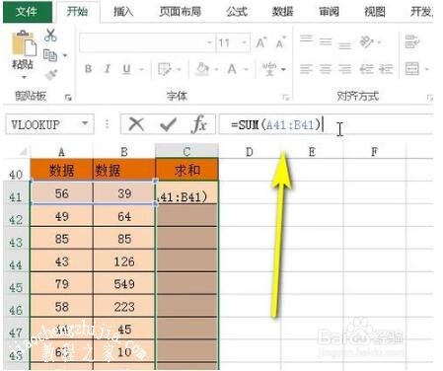The width and height of the screenshot is (443, 371).
Task: Toggle Italic formatting
Action: click(108, 69)
